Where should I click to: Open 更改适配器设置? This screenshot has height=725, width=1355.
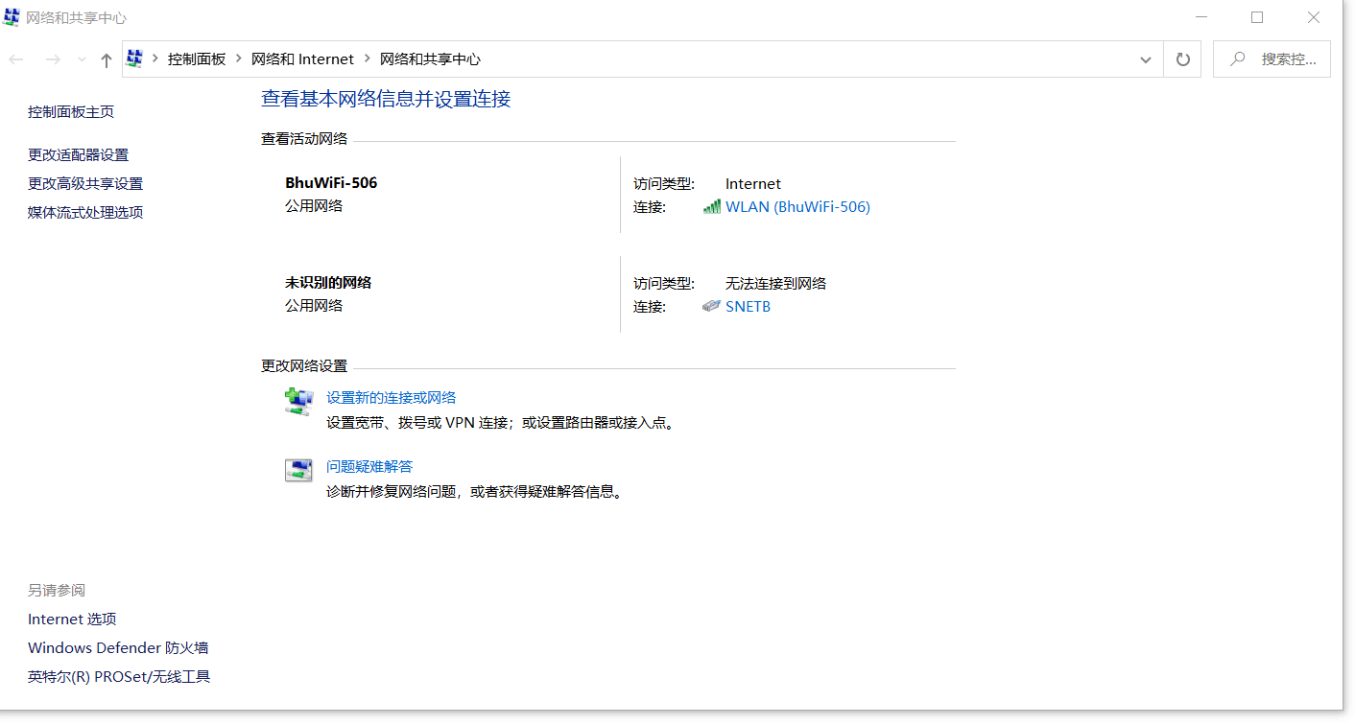tap(78, 154)
